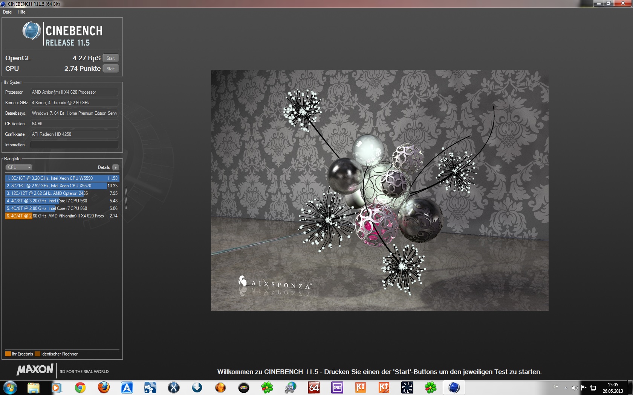Select the Prozessor field showing AMD Athlon
Screen dimensions: 633x395
[74, 92]
